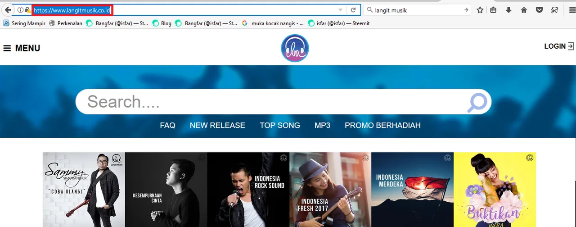Open 'Indonesia Rock Sound' playlist cover

pos(248,190)
